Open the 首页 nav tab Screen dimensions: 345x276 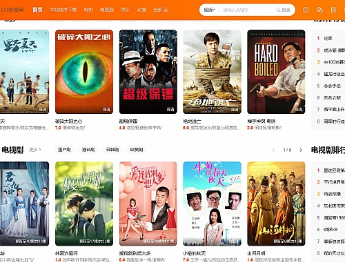pyautogui.click(x=37, y=10)
